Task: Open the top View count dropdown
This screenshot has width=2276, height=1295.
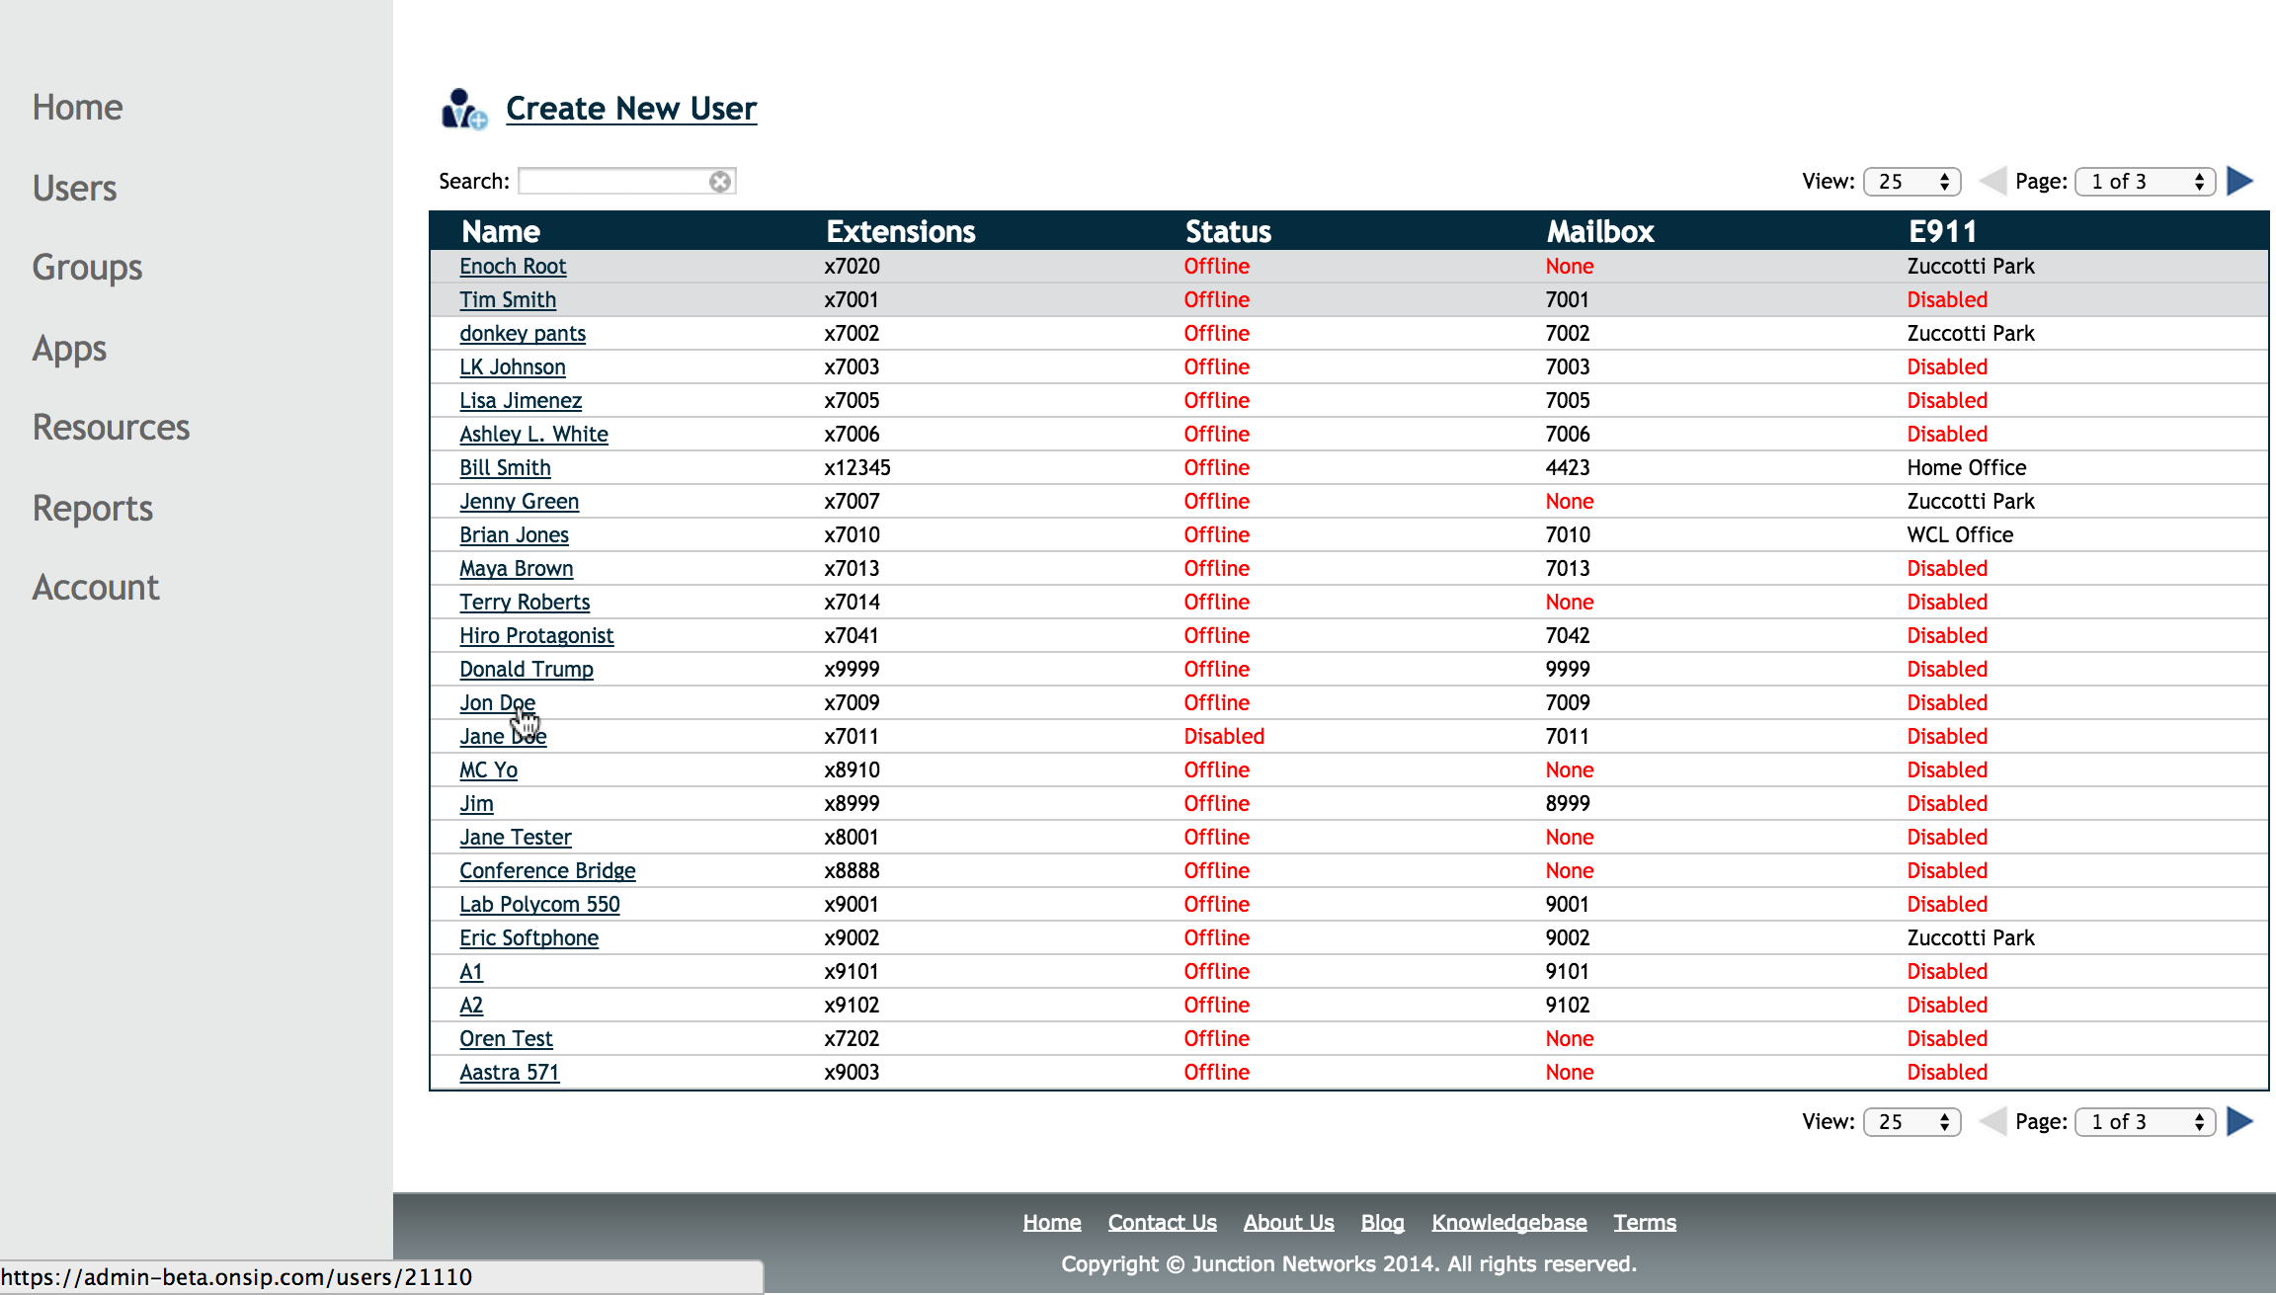Action: (x=1912, y=182)
